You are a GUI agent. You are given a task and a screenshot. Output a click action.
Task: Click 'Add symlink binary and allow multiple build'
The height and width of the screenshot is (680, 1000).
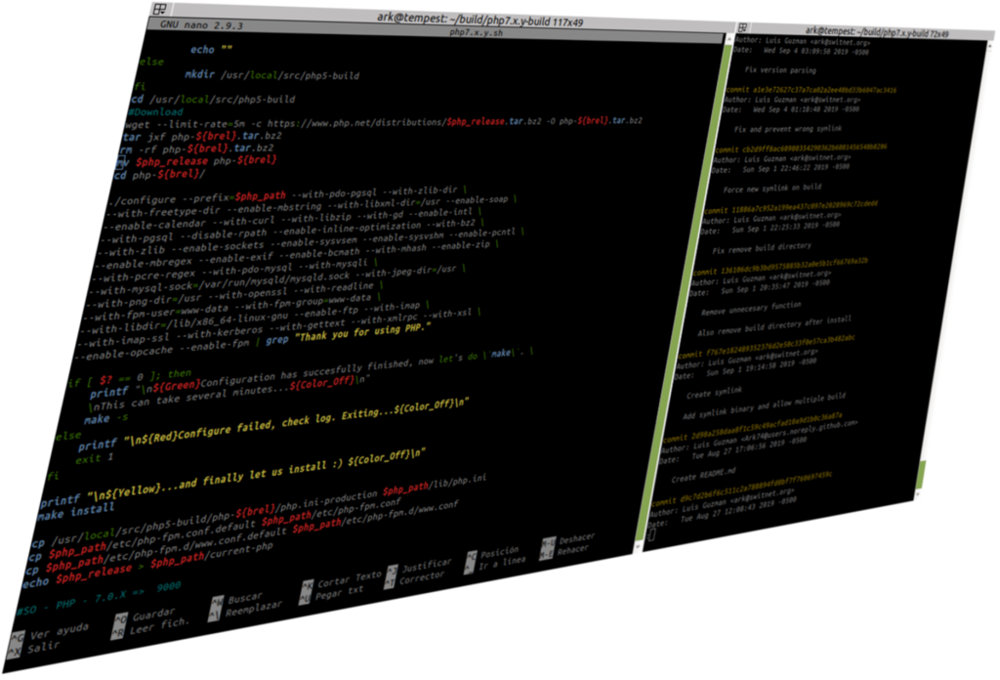764,405
